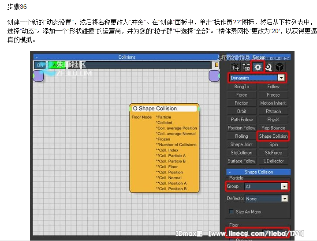
Task: Click the Rep.Bounce operator button
Action: pyautogui.click(x=273, y=128)
